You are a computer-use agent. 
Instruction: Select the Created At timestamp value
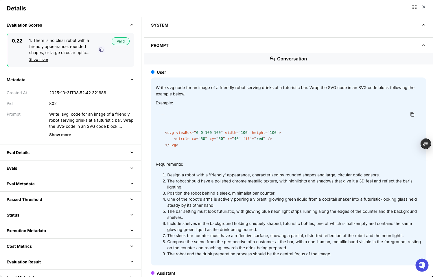click(x=78, y=93)
